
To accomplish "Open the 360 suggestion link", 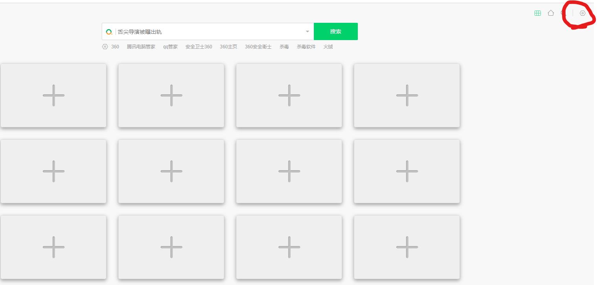I will [115, 46].
